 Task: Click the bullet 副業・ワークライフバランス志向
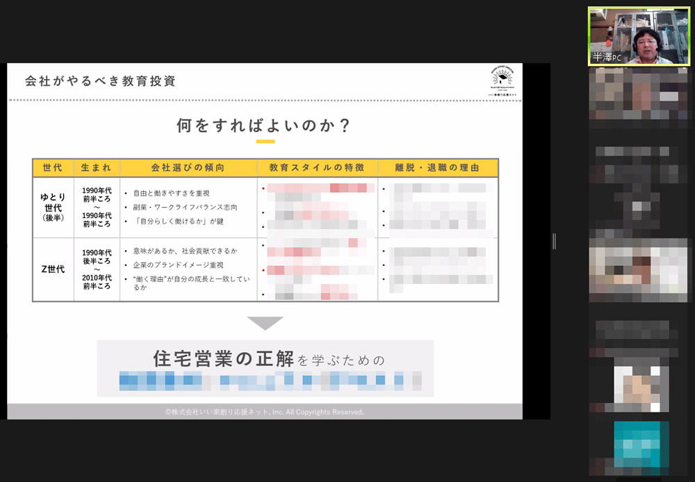click(185, 207)
